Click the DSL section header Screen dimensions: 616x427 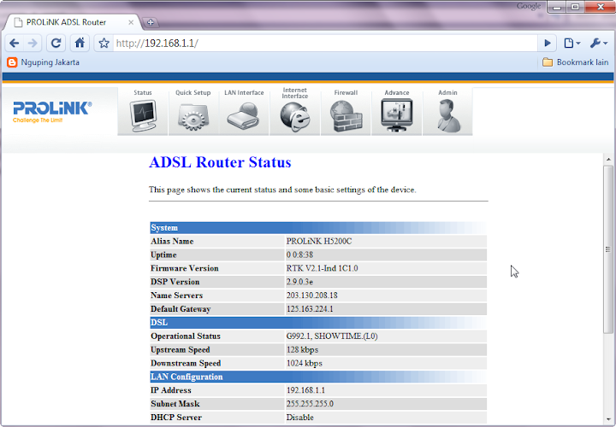point(318,323)
